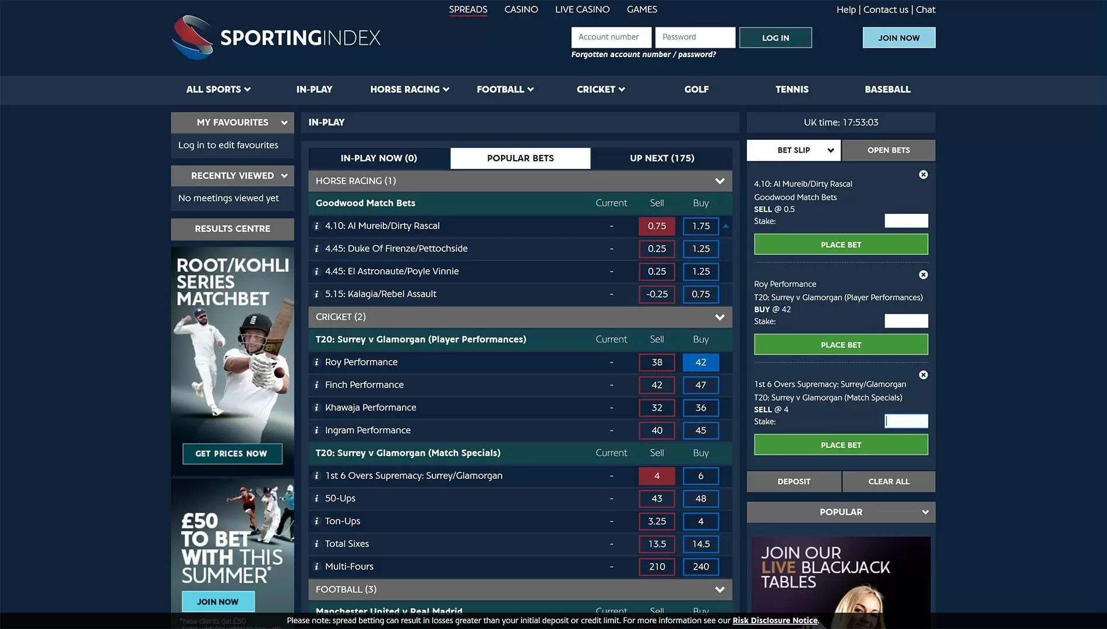Toggle buy 240 on Multi-Fours
This screenshot has height=629, width=1107.
tap(700, 567)
